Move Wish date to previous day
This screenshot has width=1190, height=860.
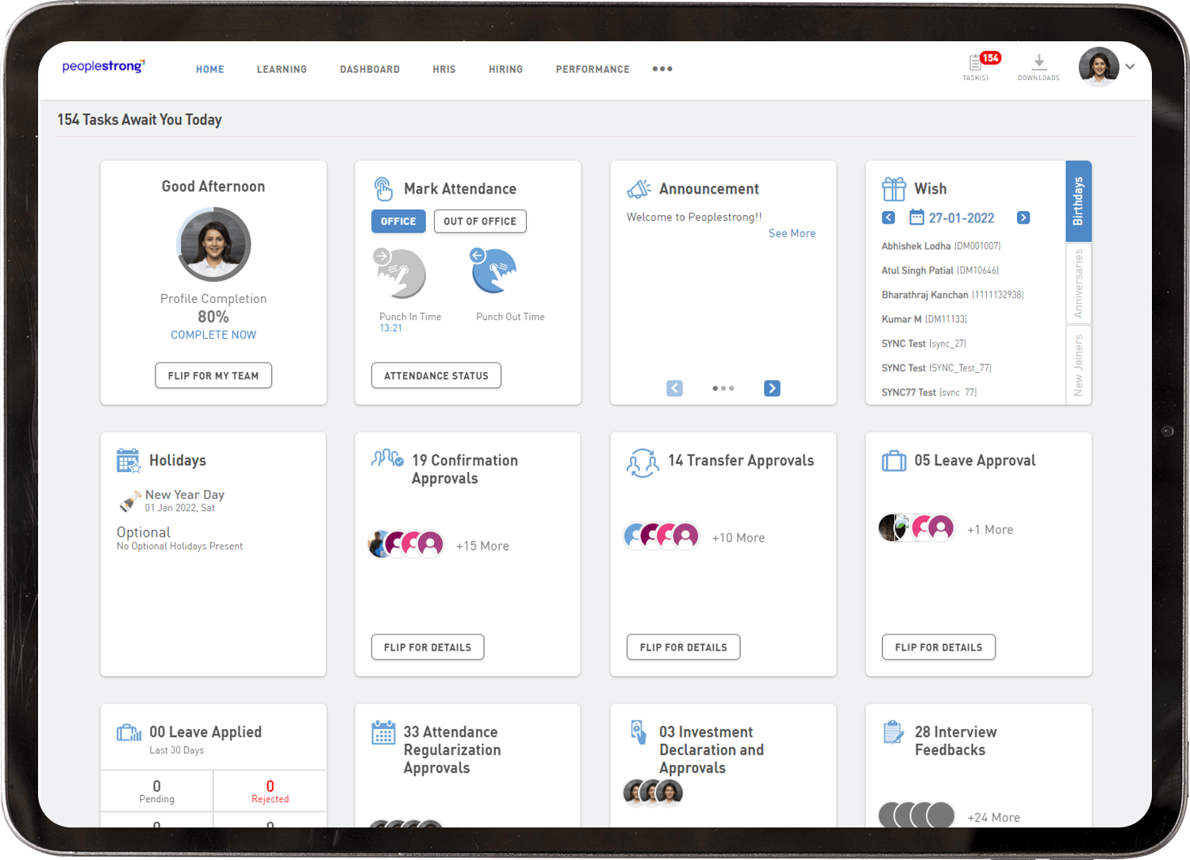click(x=889, y=217)
